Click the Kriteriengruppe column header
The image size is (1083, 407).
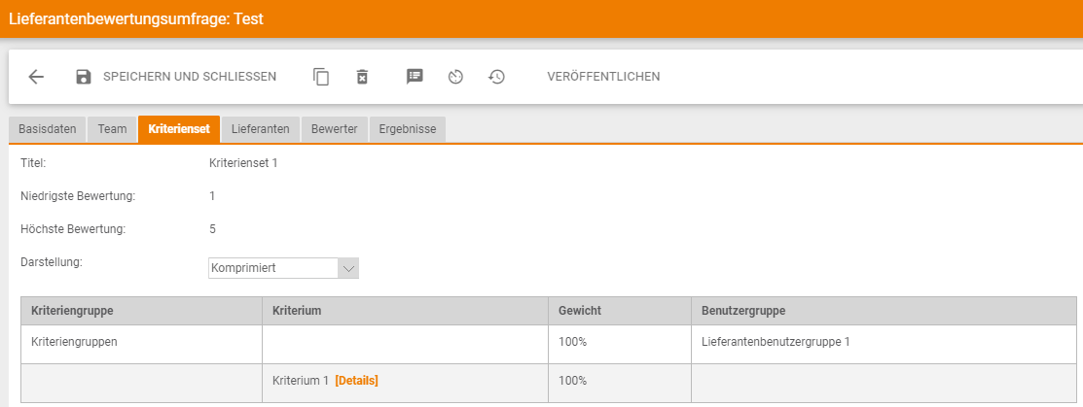(73, 311)
